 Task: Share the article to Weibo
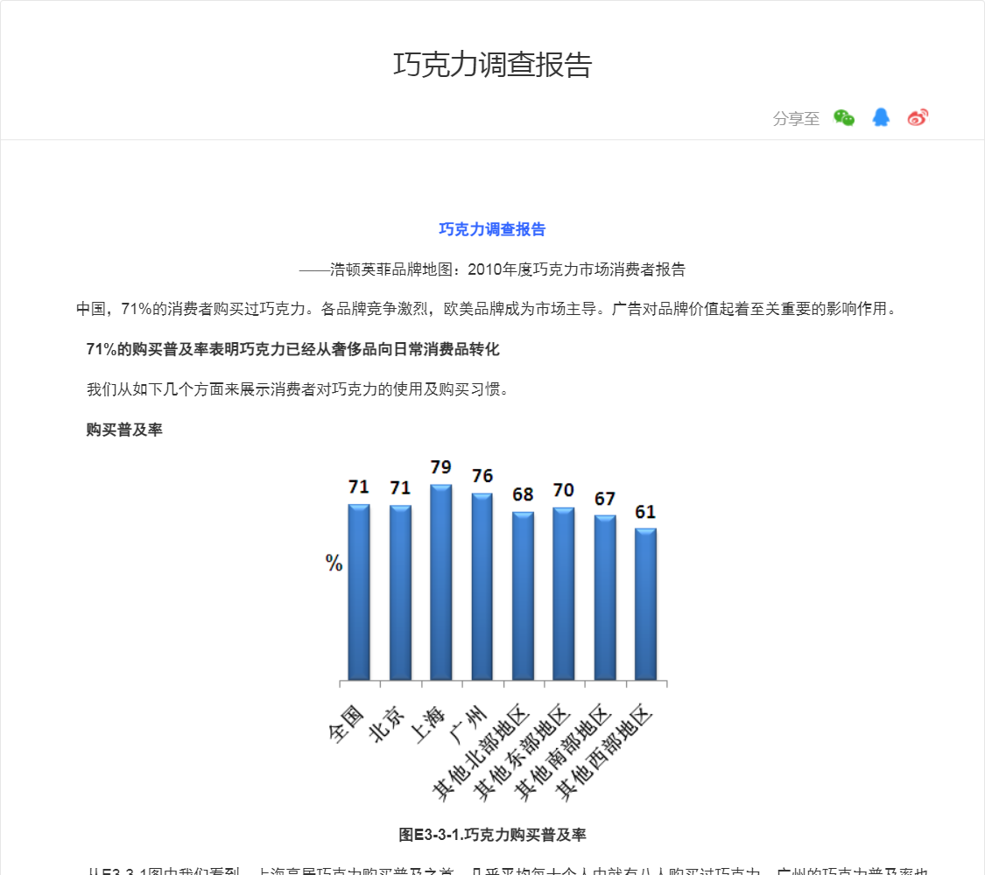(x=918, y=117)
